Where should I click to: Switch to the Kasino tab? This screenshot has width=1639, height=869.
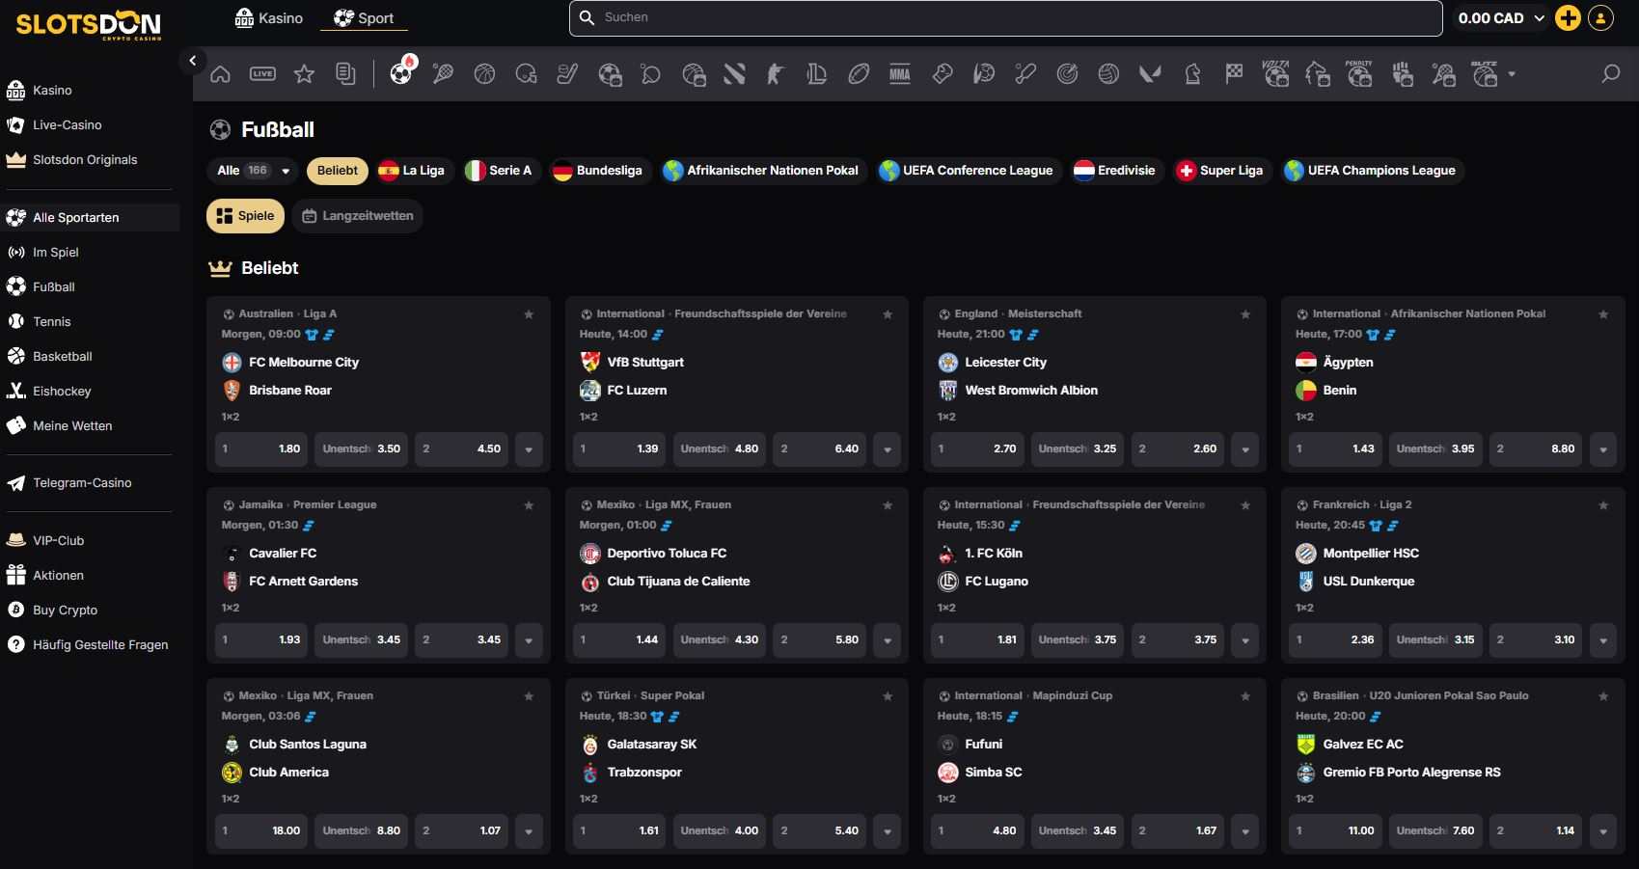269,18
